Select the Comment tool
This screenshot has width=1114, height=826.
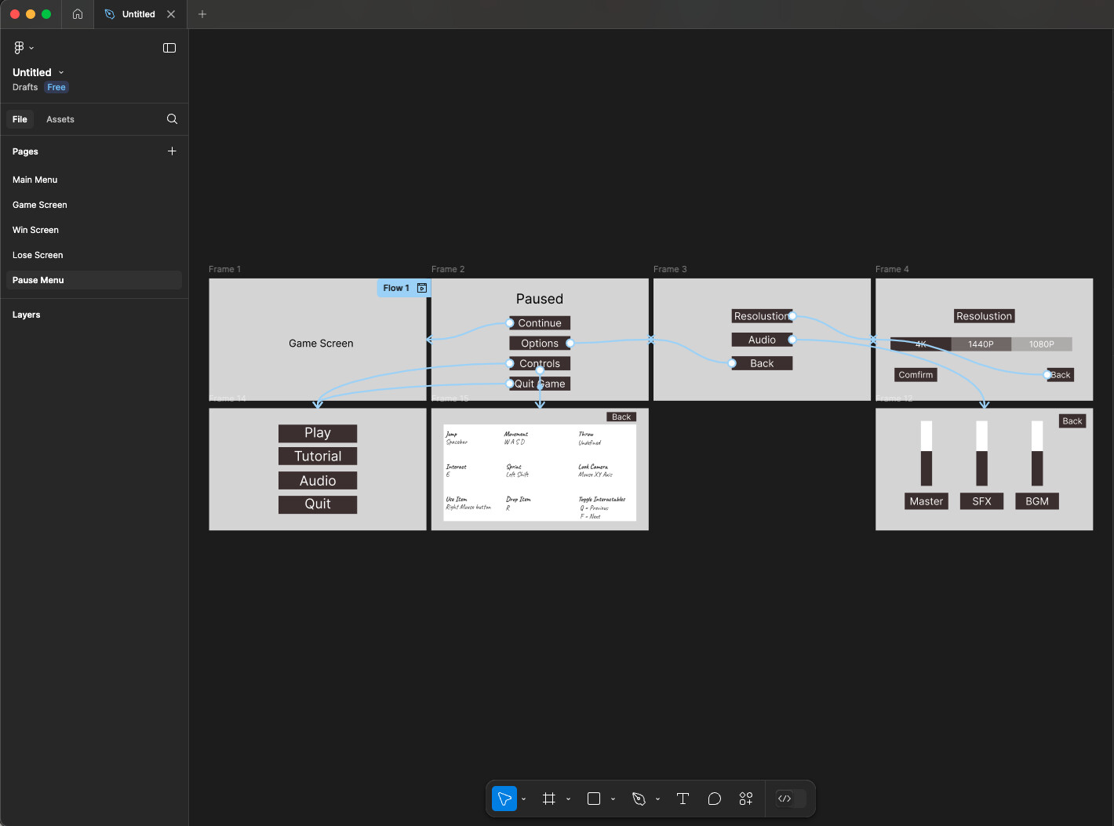click(714, 799)
